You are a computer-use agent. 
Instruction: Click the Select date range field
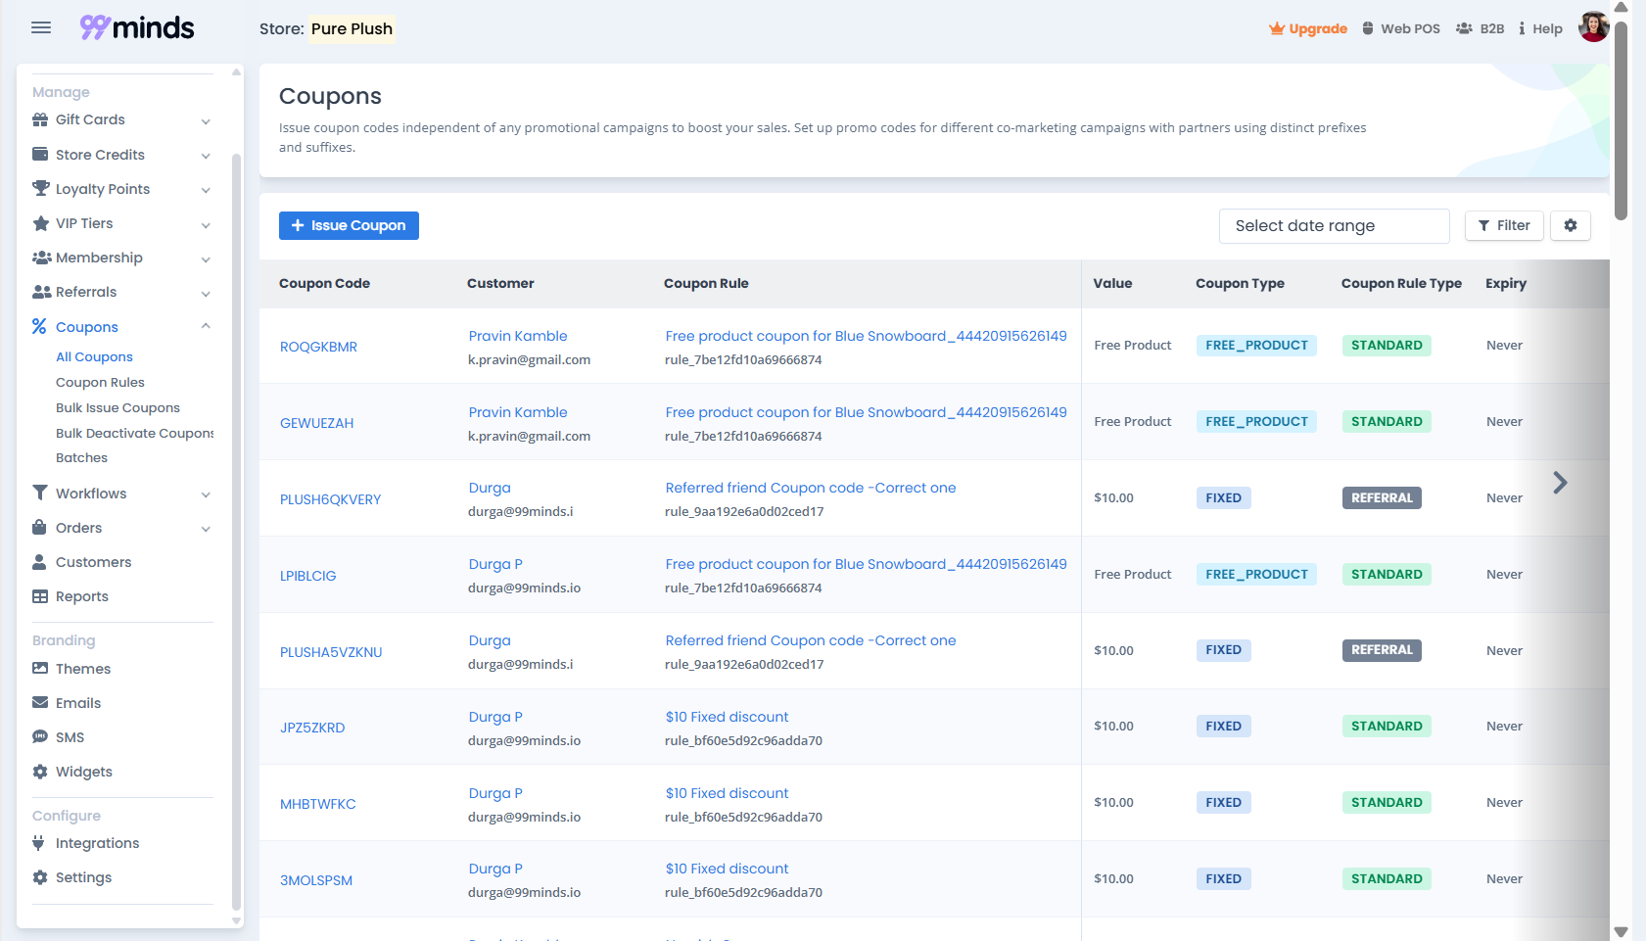(x=1334, y=226)
